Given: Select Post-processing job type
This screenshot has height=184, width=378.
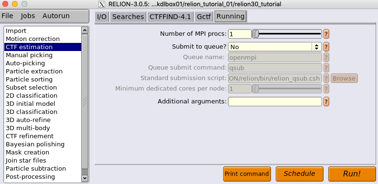Looking at the screenshot, I should coord(43,177).
